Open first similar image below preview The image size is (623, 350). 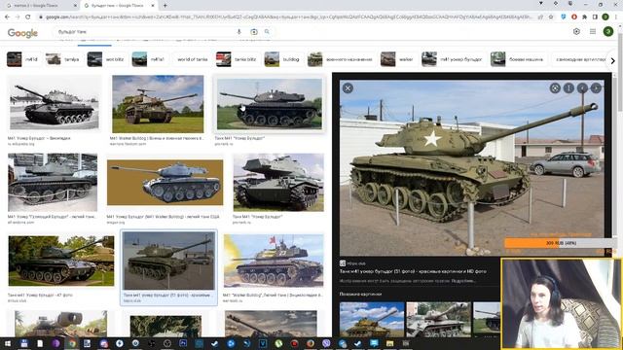coord(372,320)
